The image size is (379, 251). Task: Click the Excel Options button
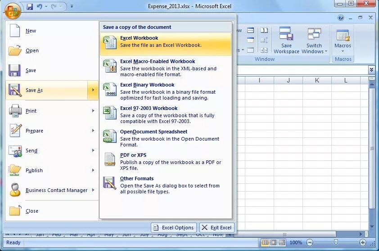pyautogui.click(x=174, y=228)
